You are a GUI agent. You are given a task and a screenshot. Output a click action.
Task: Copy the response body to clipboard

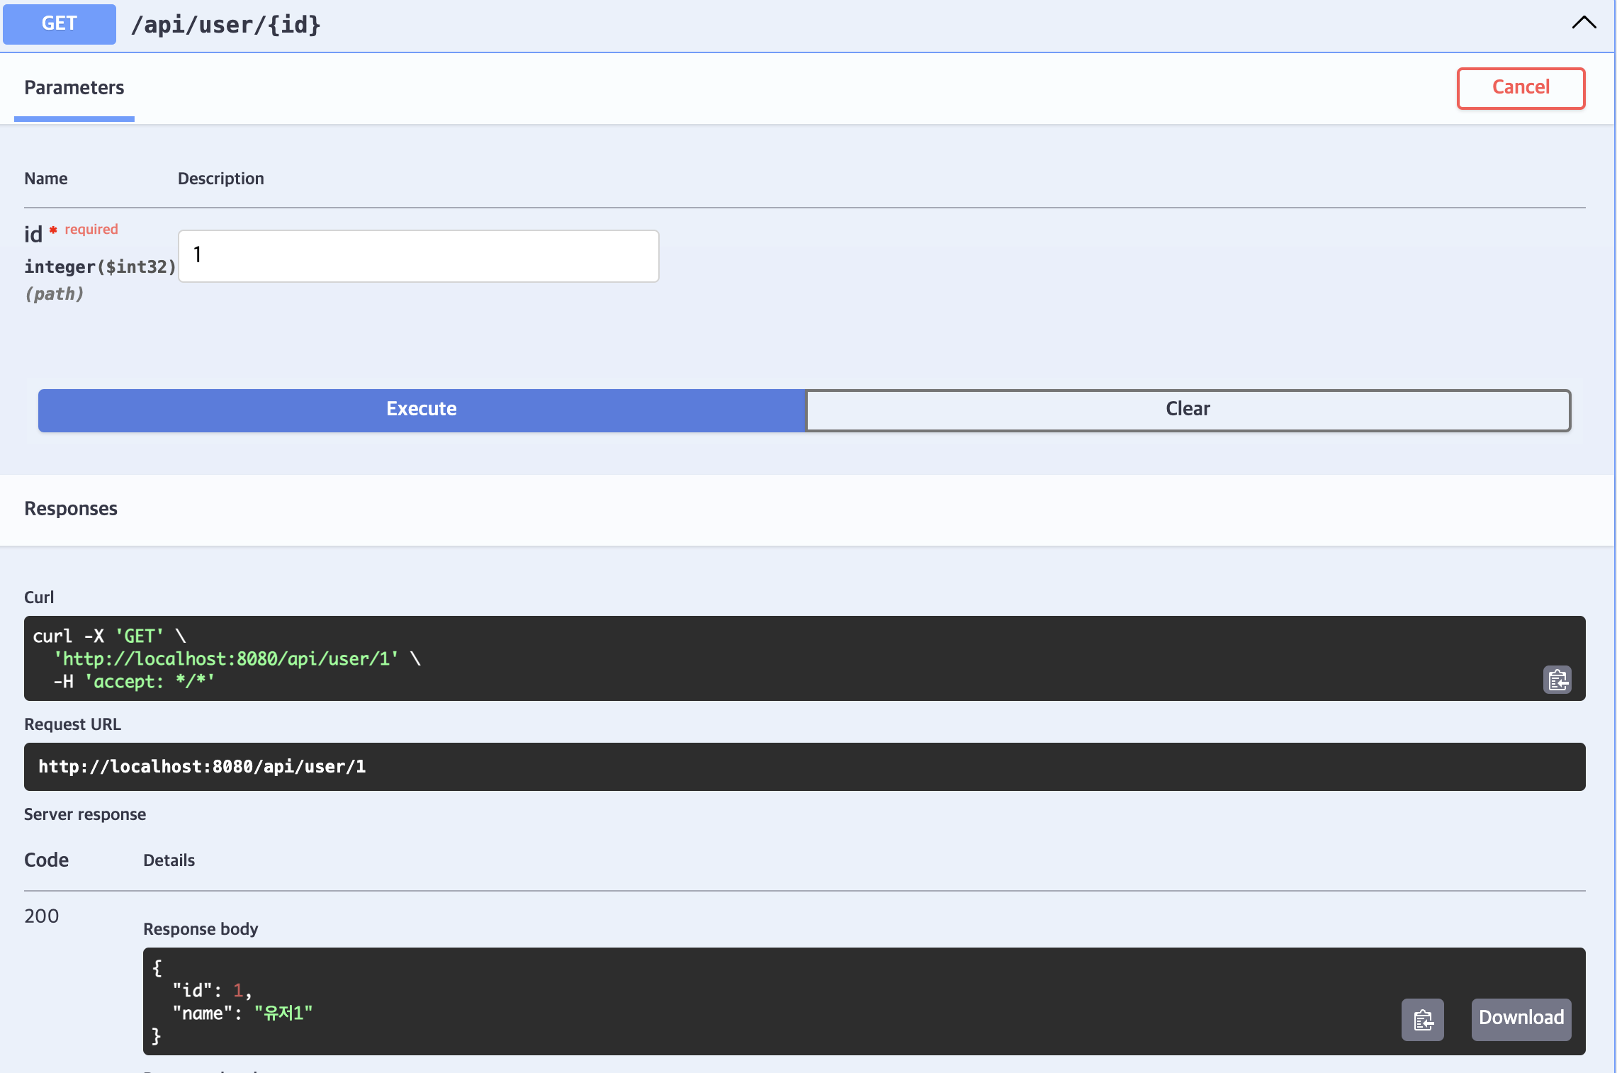tap(1422, 1020)
